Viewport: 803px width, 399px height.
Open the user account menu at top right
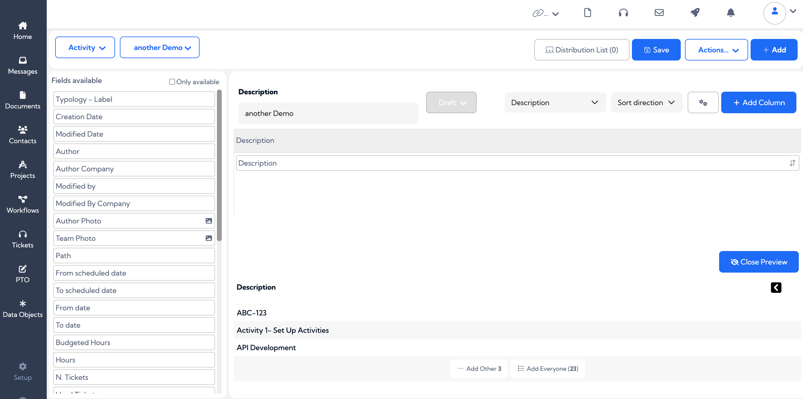[775, 13]
